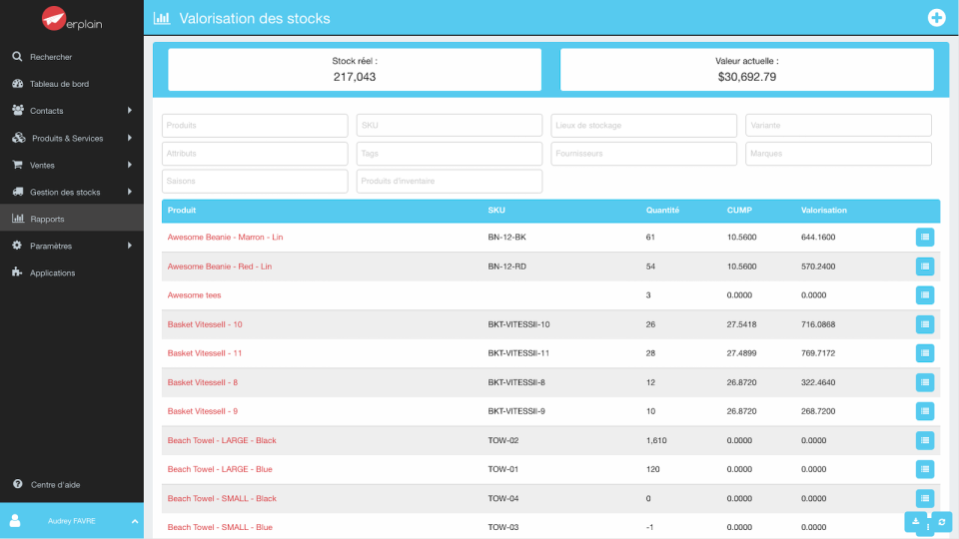Viewport: 959px width, 539px height.
Task: Open the Lieux de stockage filter
Action: (x=644, y=126)
